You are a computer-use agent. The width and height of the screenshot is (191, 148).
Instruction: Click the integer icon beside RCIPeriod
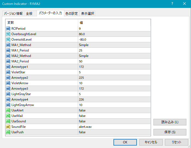click(x=8, y=29)
